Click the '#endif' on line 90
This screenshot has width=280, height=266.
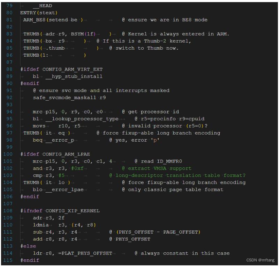[30, 84]
